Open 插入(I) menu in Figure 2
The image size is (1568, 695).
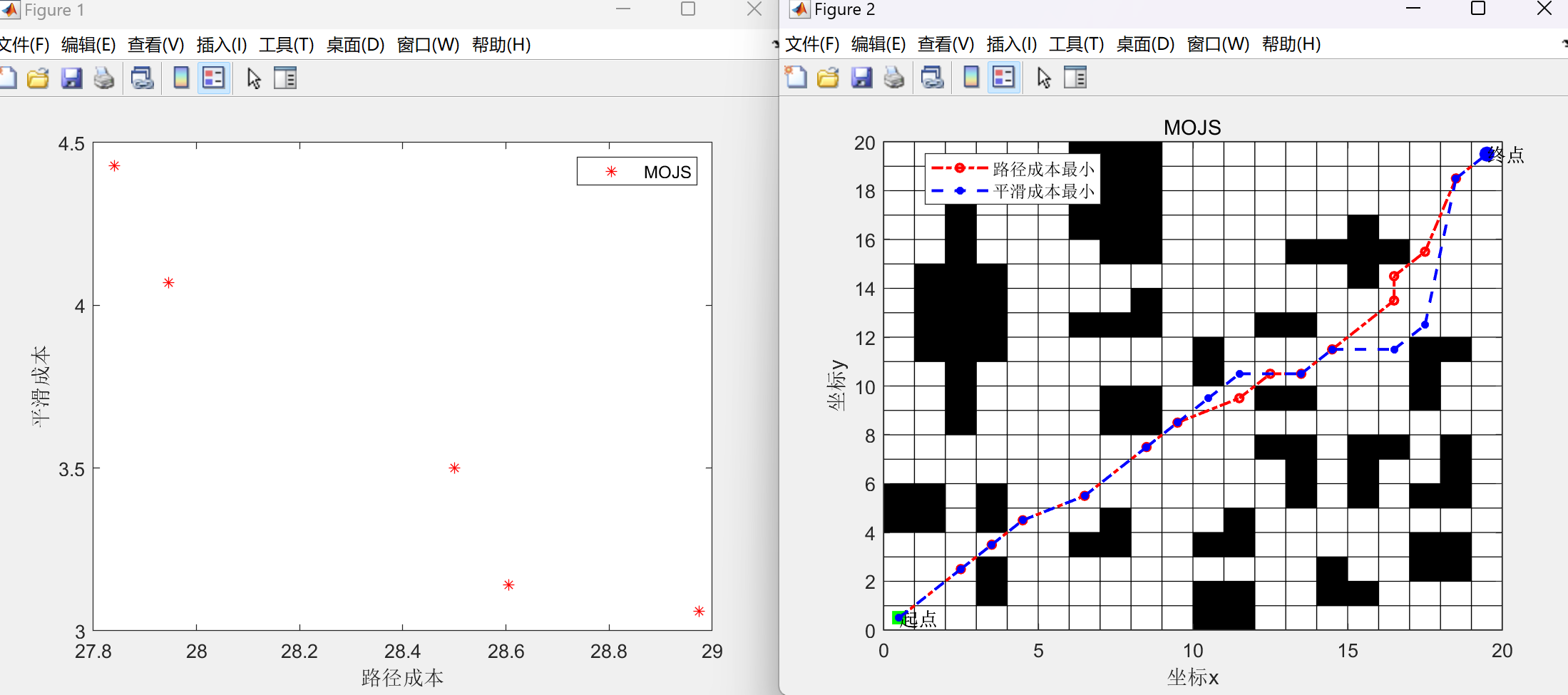(x=1012, y=44)
